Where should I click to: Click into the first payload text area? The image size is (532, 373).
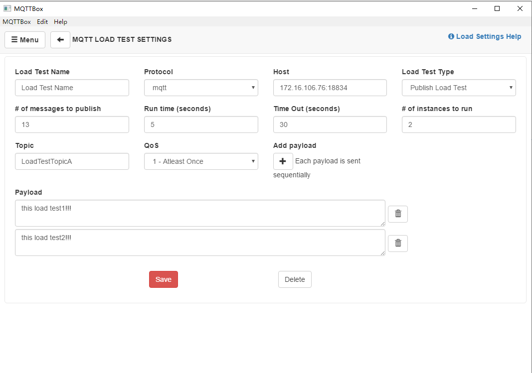pyautogui.click(x=199, y=213)
